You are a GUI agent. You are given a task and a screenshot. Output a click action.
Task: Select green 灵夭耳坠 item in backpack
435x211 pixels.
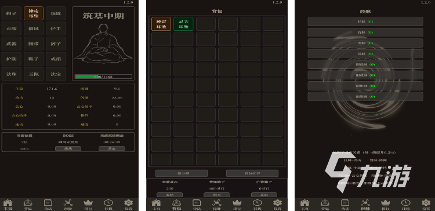(x=183, y=24)
